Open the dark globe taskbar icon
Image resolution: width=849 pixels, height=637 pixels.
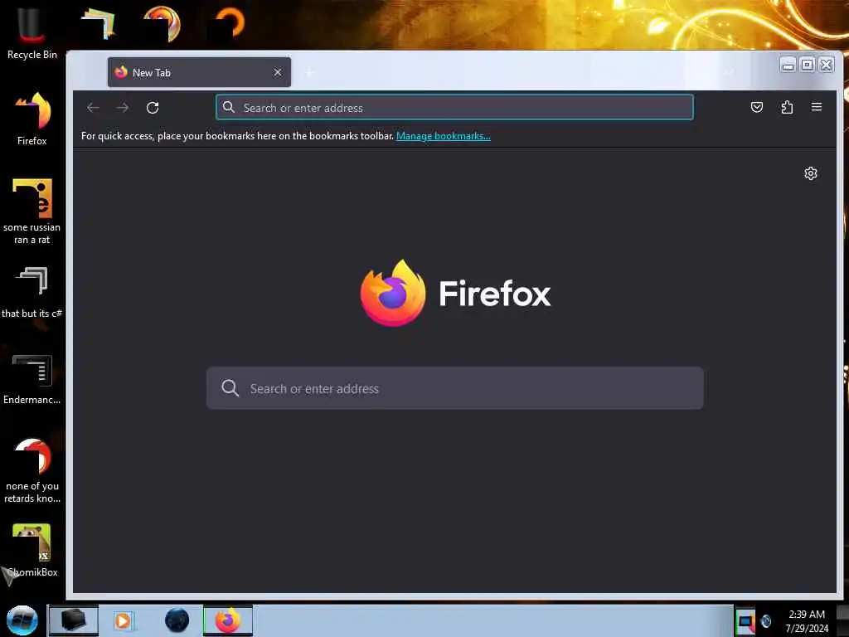click(x=177, y=620)
